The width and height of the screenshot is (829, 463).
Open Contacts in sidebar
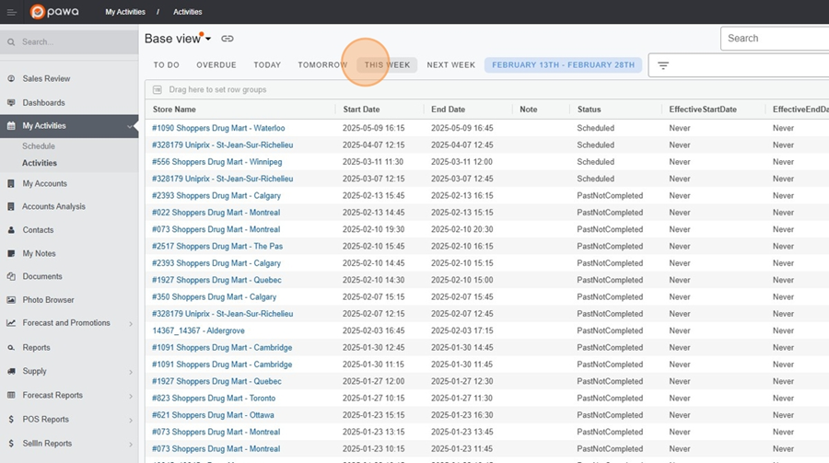38,230
